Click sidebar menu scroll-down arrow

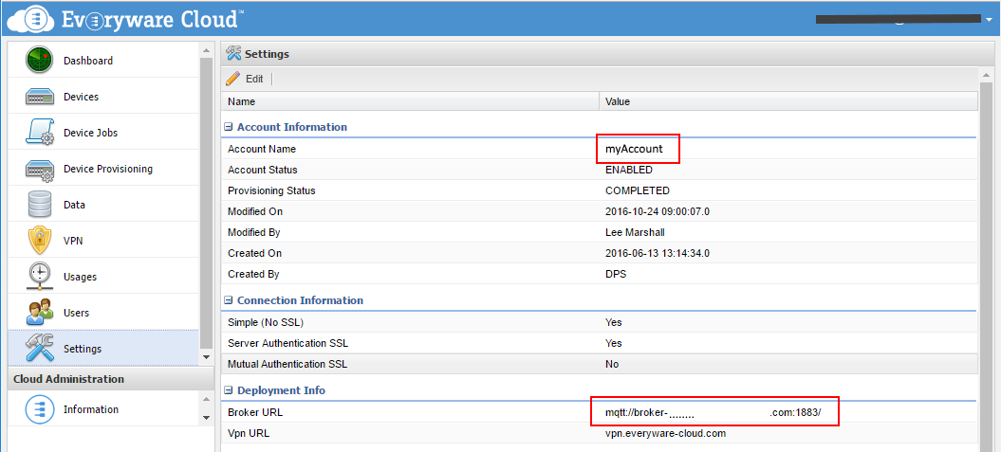[206, 357]
